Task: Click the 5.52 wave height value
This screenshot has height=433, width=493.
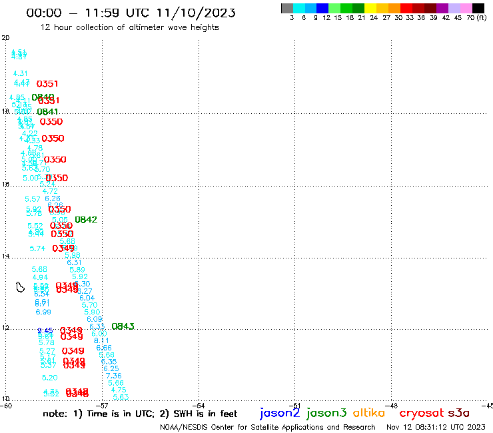Action: point(35,226)
